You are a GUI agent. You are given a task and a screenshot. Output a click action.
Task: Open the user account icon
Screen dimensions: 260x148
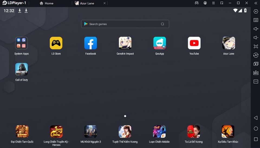tap(205, 3)
